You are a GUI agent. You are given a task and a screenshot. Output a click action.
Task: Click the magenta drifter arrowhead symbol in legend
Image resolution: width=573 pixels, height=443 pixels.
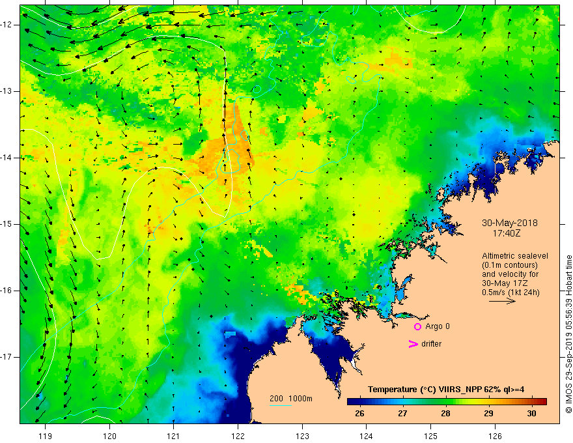point(413,344)
